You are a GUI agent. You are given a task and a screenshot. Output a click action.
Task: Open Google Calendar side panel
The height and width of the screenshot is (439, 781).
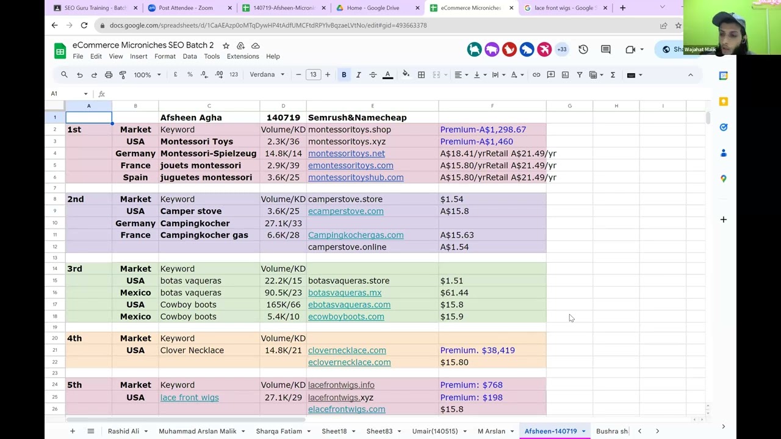coord(723,76)
